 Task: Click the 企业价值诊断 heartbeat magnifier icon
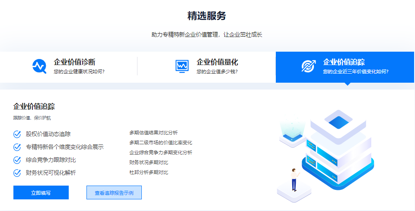click(39, 66)
